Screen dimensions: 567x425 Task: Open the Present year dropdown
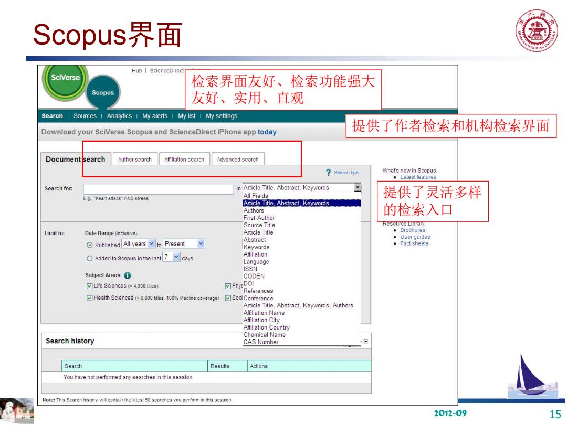click(x=184, y=244)
